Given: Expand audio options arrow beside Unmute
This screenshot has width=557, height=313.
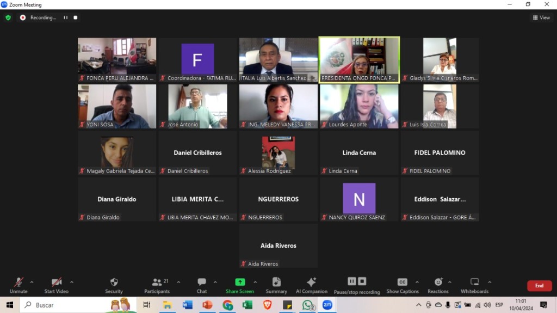Looking at the screenshot, I should (32, 282).
